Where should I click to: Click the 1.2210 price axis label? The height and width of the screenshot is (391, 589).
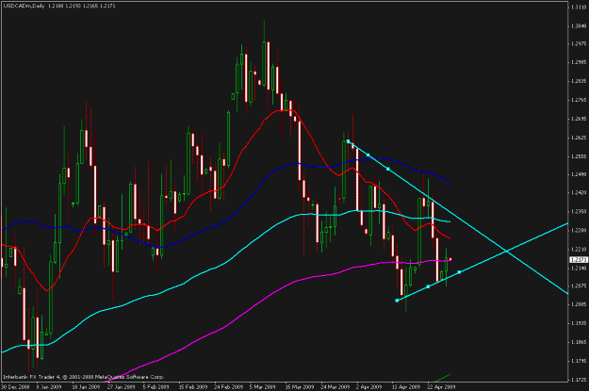[x=579, y=249]
